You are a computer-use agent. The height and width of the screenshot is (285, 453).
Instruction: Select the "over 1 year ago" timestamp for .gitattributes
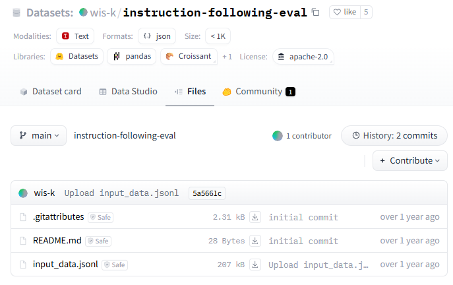(x=409, y=217)
